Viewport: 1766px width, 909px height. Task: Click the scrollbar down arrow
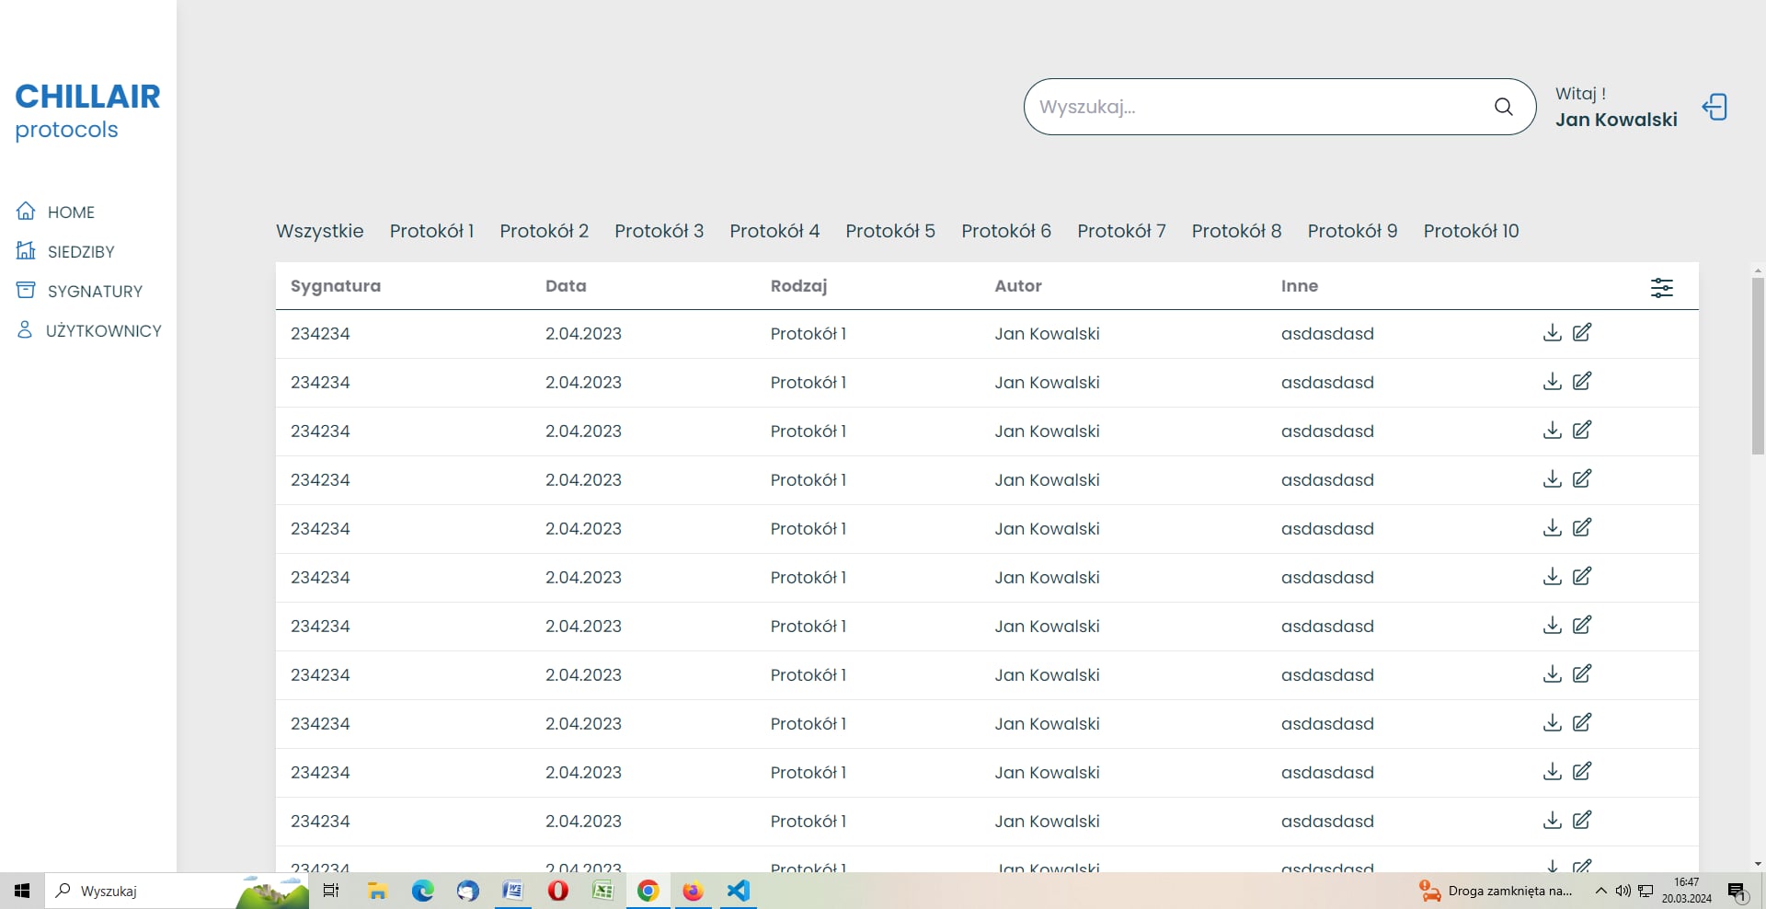(x=1758, y=864)
